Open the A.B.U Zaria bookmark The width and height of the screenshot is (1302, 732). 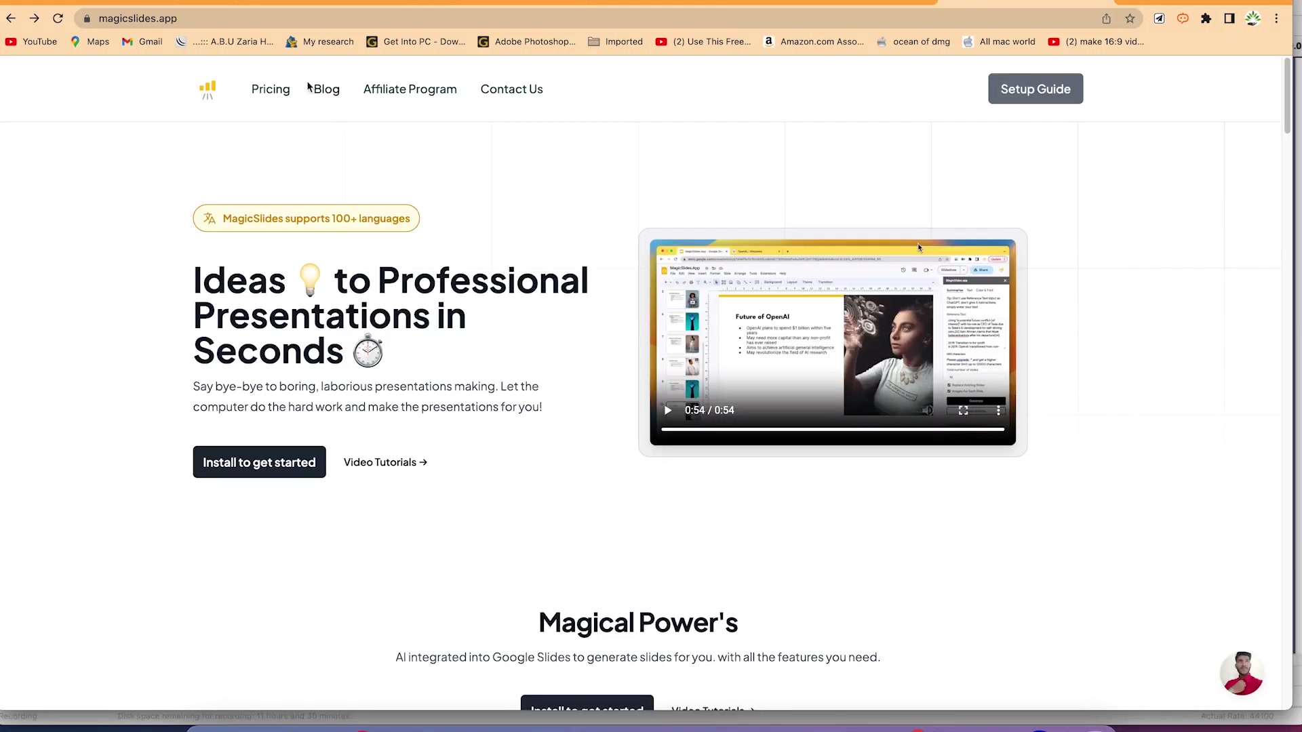tap(224, 41)
